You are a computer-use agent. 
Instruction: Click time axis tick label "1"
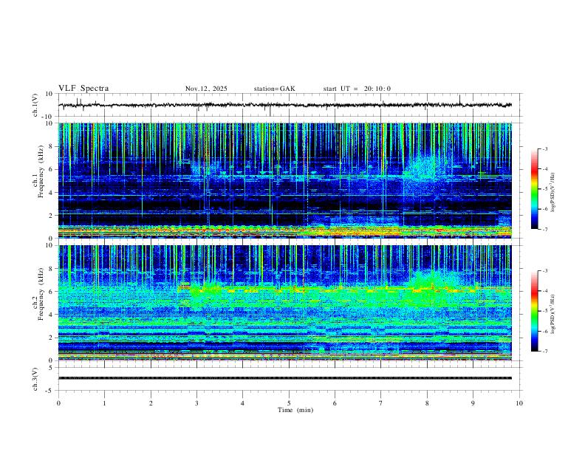[x=104, y=403]
